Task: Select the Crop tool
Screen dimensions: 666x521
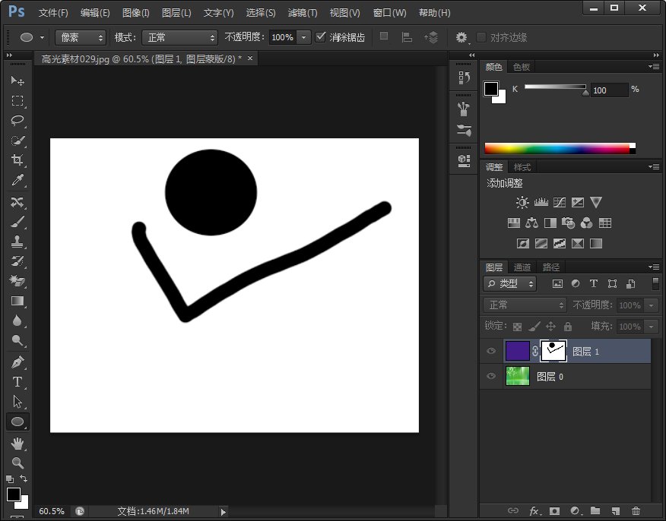Action: click(x=17, y=160)
